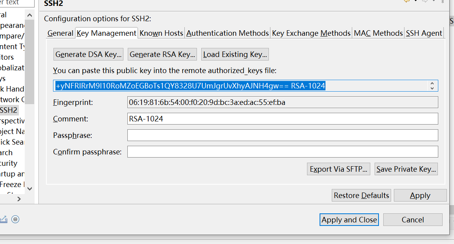Select the Key Exchange Methods tab
Screen dimensions: 454x244
click(x=311, y=33)
